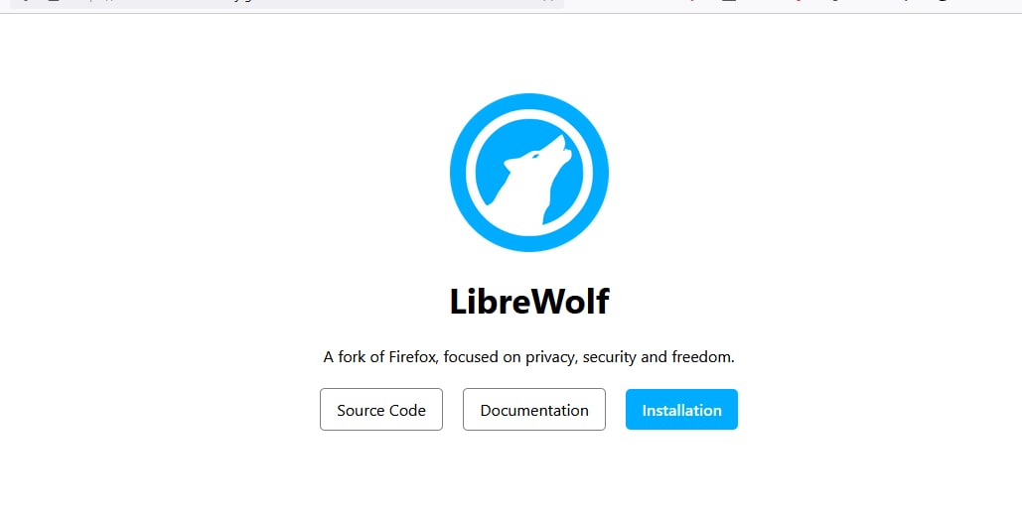Click the LibreWolf wolf logo
This screenshot has width=1022, height=517.
pos(528,173)
